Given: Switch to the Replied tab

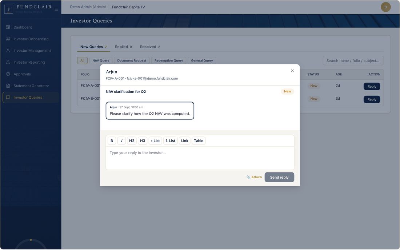Looking at the screenshot, I should point(124,47).
